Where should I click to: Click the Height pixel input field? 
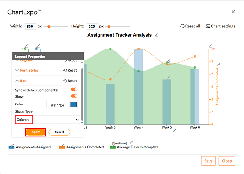(92, 26)
